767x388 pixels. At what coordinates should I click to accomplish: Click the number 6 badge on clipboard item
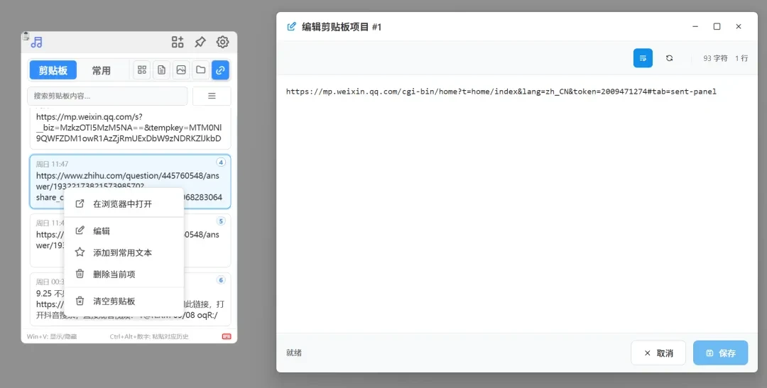point(221,280)
